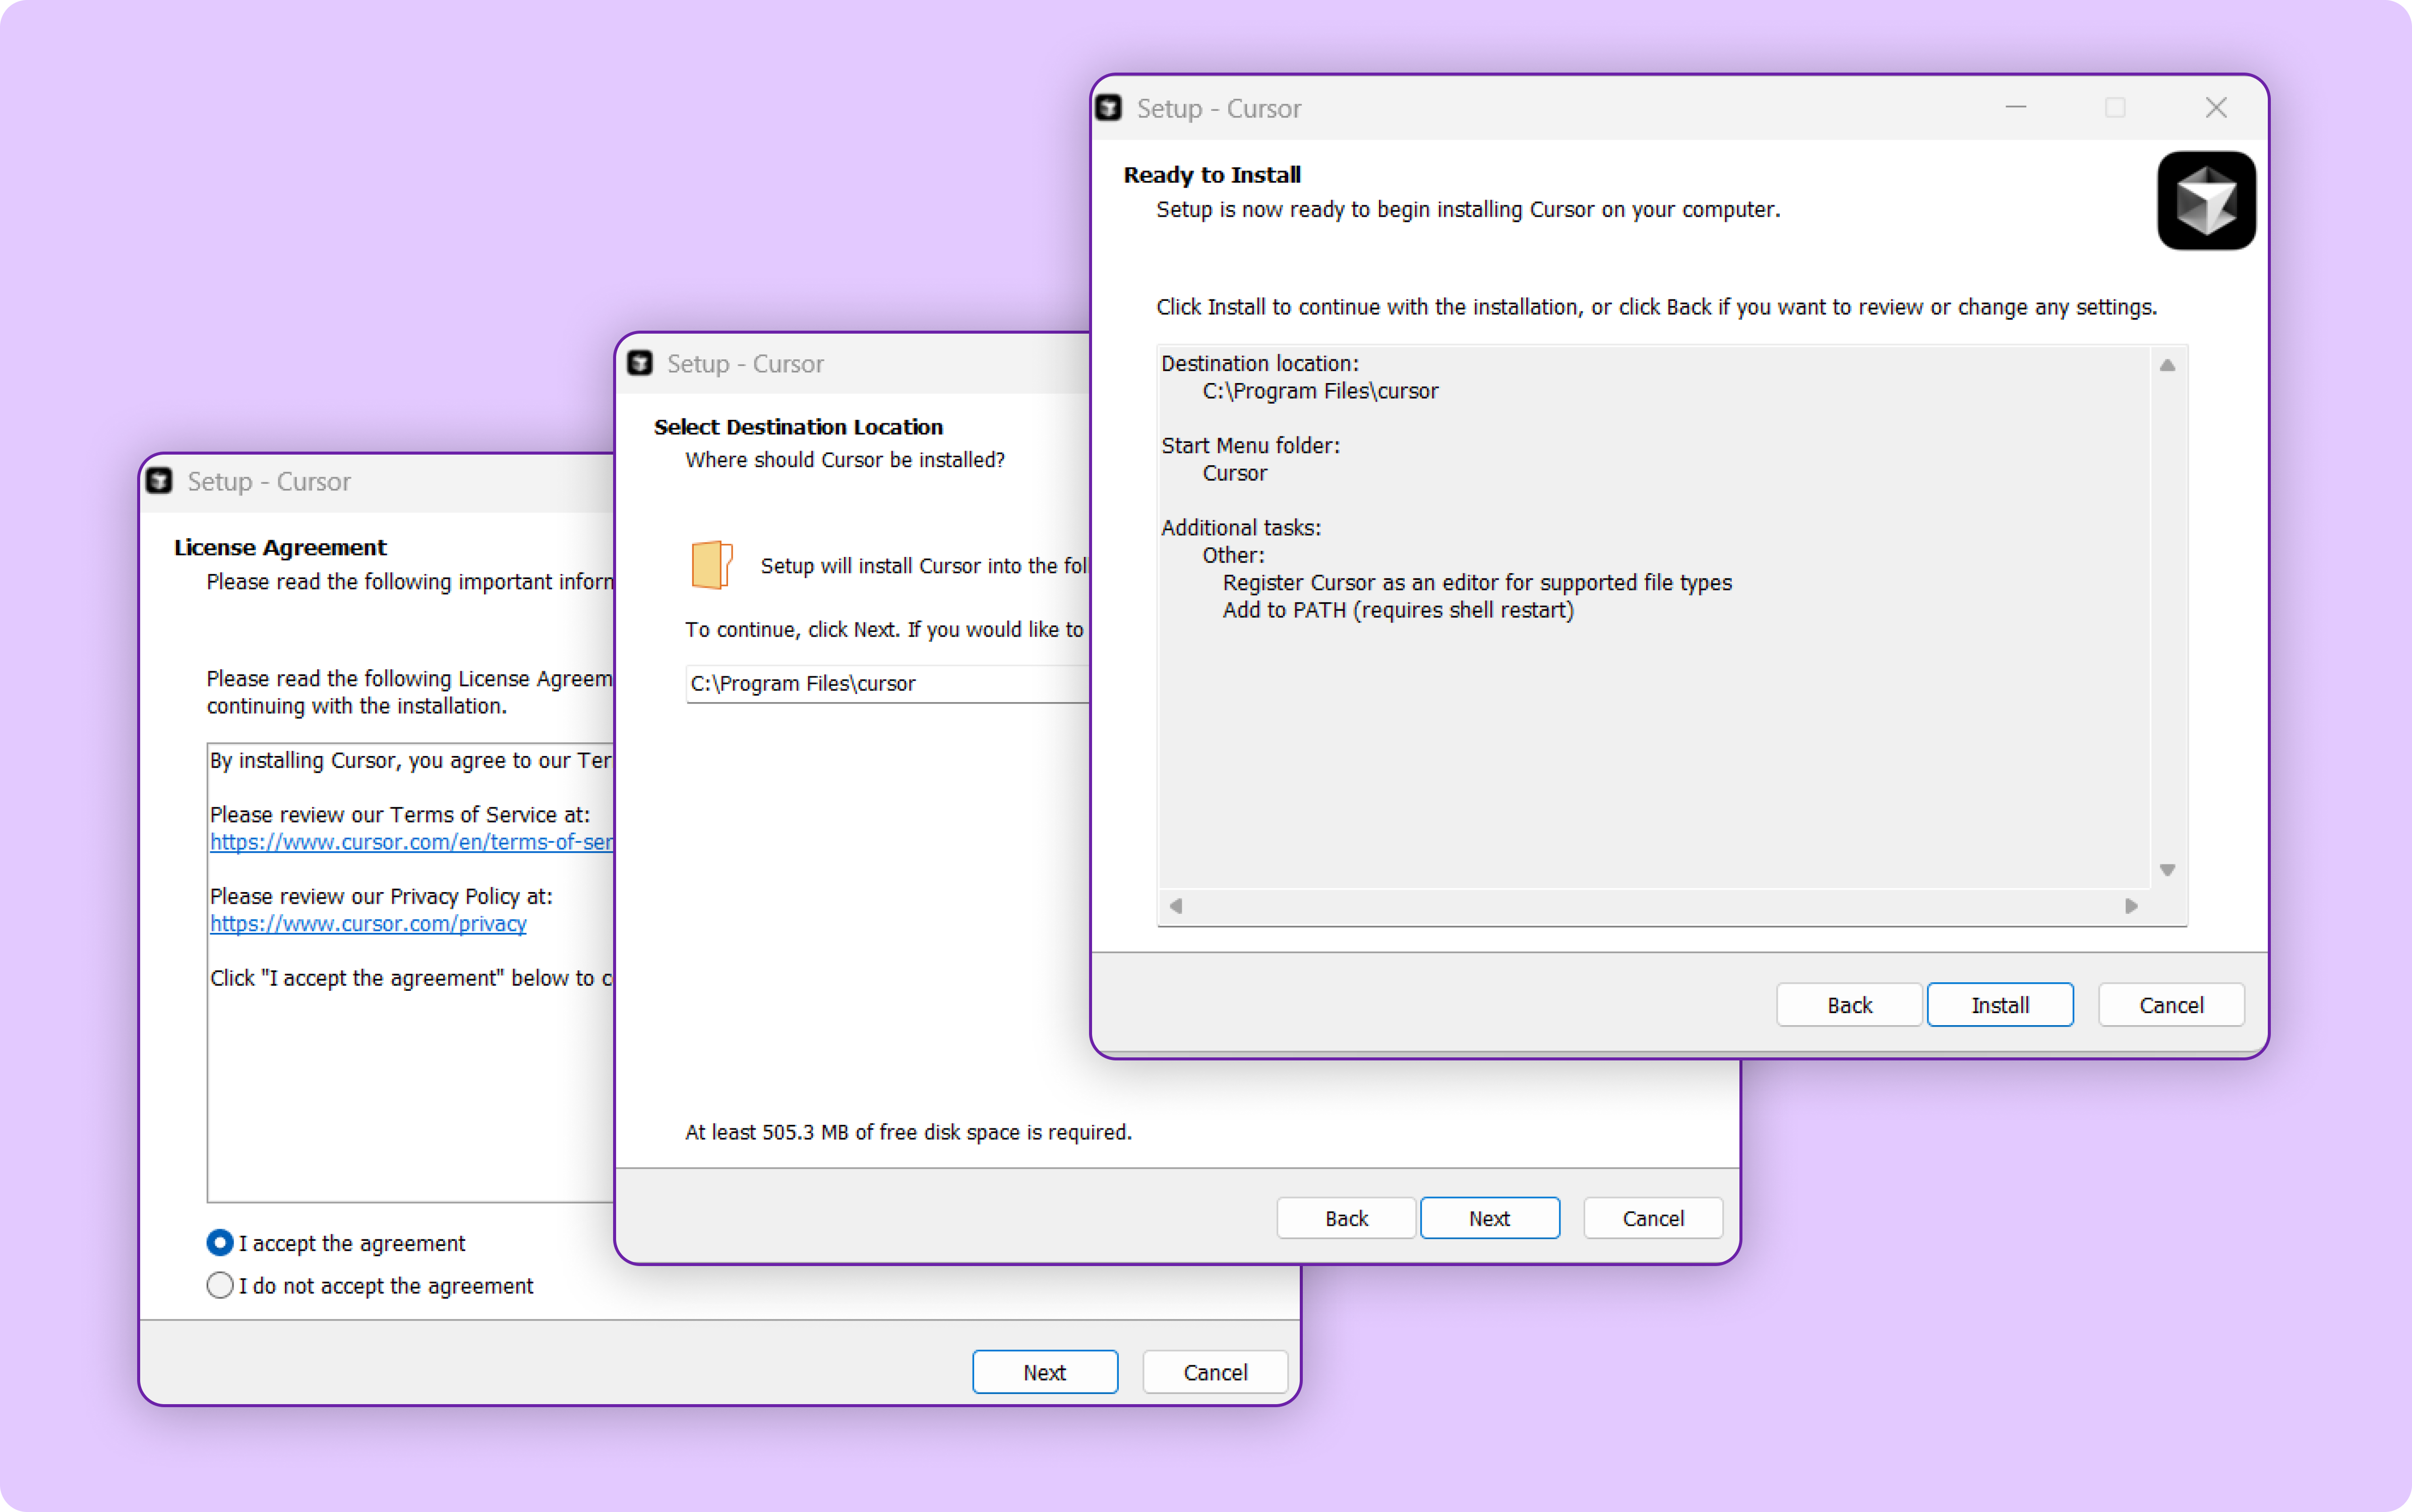
Task: Click the Cursor icon in Ready to Install title bar
Action: pos(1109,108)
